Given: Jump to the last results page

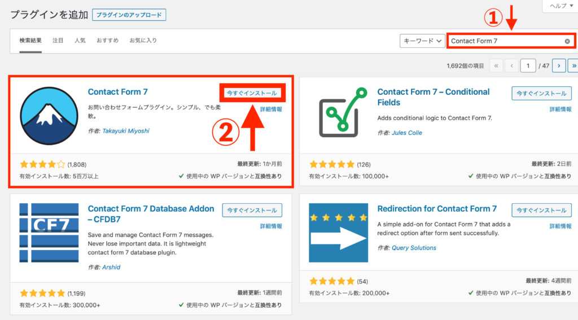Looking at the screenshot, I should point(573,65).
